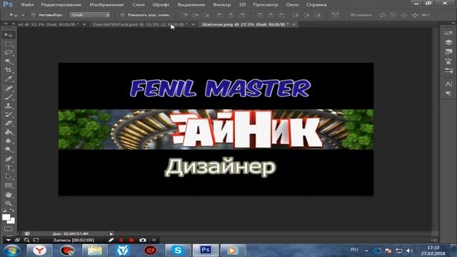457x257 pixels.
Task: Show hidden tray icons arrow
Action: click(366, 251)
